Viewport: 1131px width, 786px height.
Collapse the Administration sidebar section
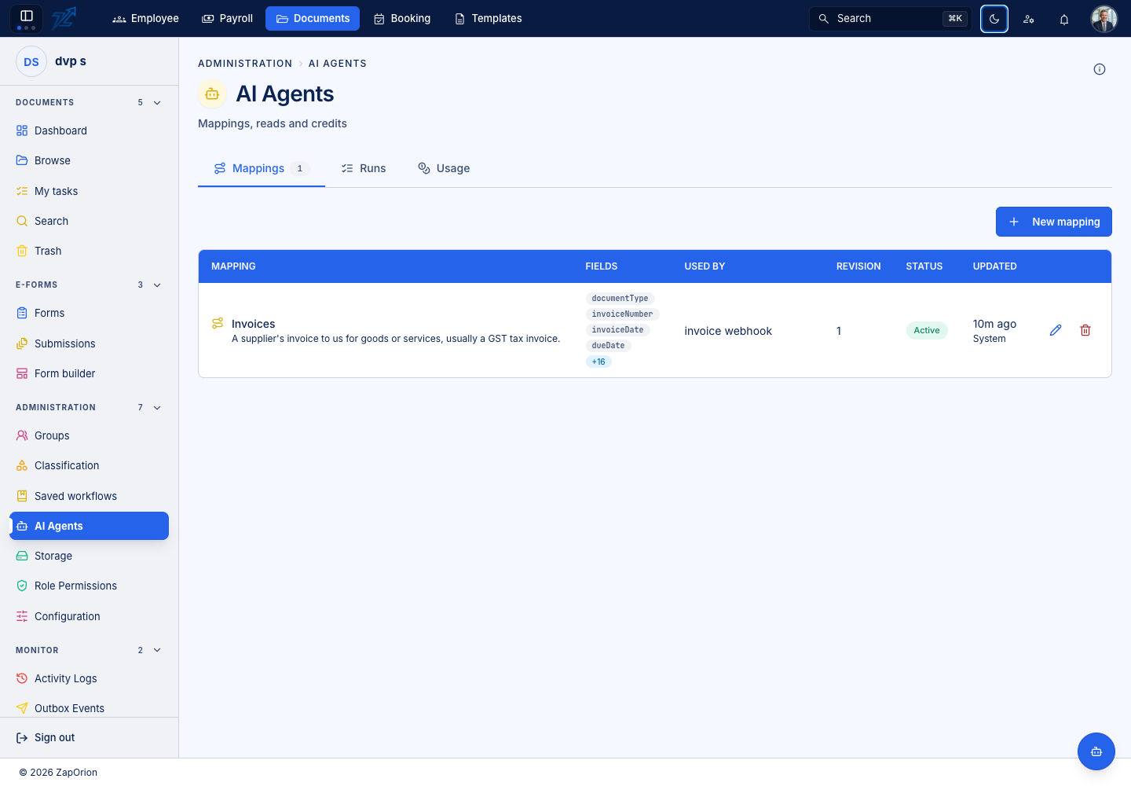tap(157, 407)
